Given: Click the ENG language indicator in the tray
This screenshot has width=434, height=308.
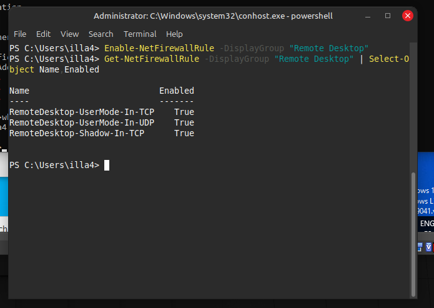Looking at the screenshot, I should coord(427,223).
